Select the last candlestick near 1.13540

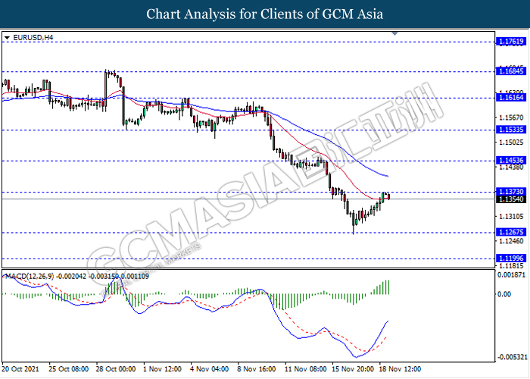coord(388,196)
